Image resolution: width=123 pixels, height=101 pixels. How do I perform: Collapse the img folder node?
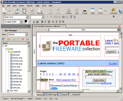click(x=6, y=49)
